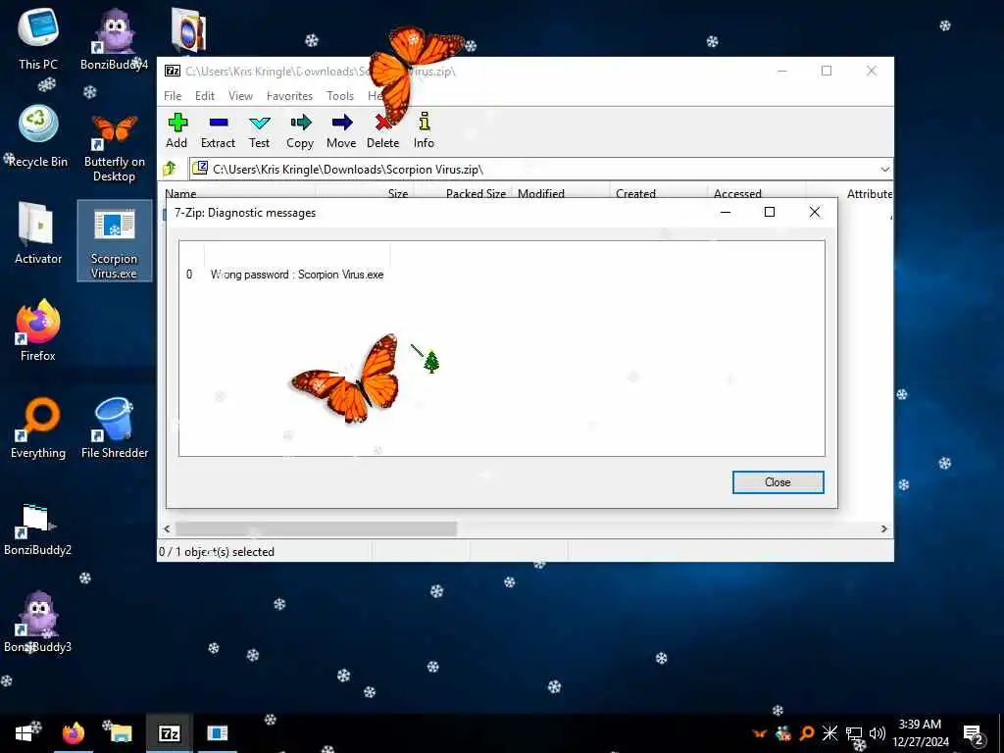Select Scorpion Virus.exe desktop icon

114,241
